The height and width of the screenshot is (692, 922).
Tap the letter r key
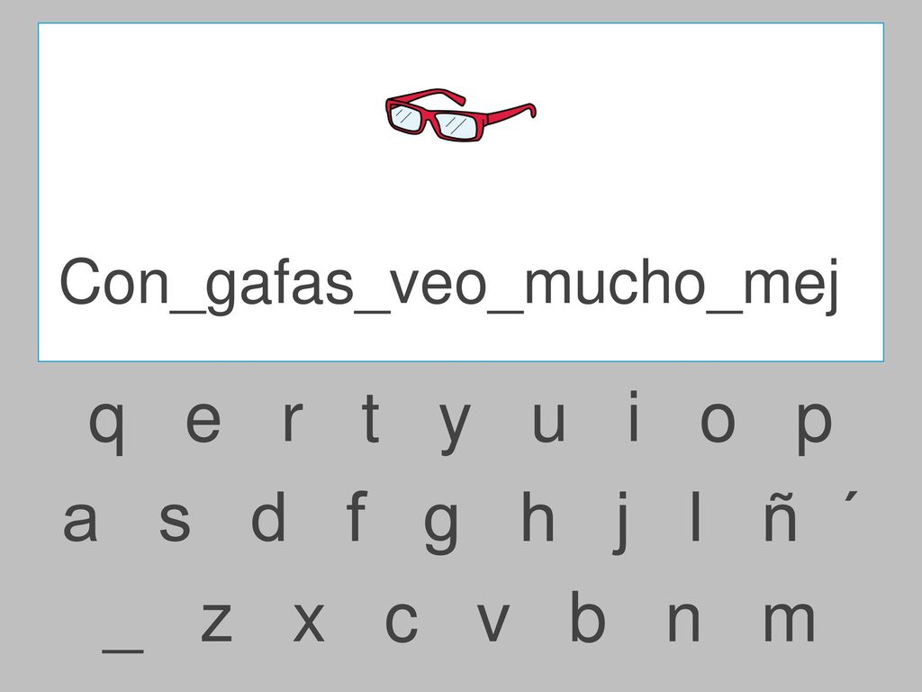tap(293, 422)
